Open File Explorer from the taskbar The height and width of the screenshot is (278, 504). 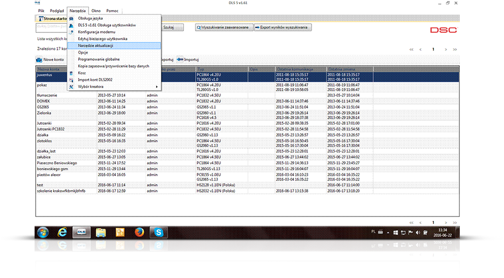click(x=100, y=232)
